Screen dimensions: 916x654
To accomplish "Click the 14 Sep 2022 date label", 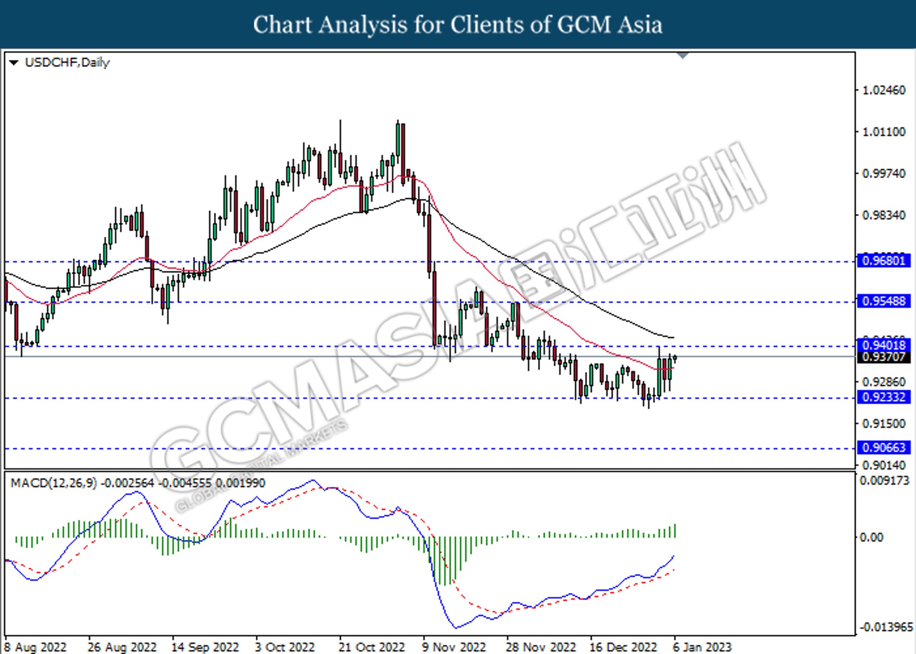I will pos(205,647).
